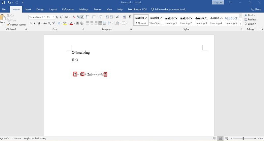This screenshot has width=264, height=141.
Task: Open Find in Editing group
Action: click(250, 15)
